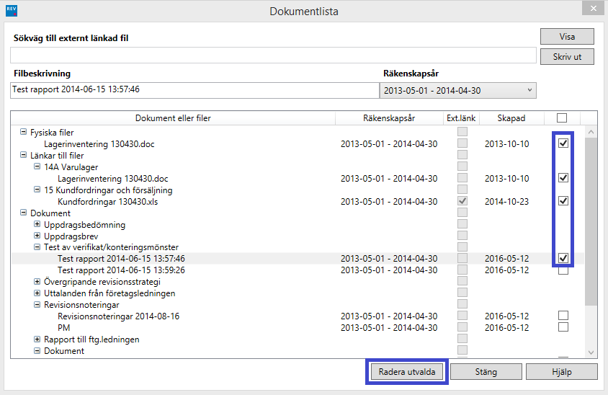Click the REV application icon in title bar

[x=11, y=11]
